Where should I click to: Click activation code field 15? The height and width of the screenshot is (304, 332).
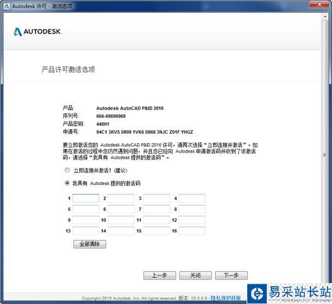point(156,231)
